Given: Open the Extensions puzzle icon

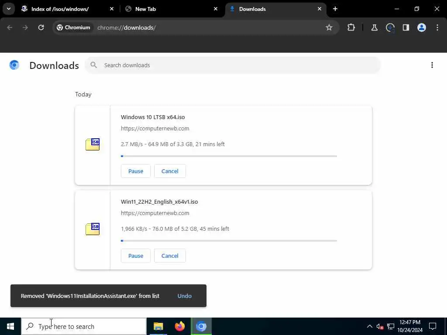Looking at the screenshot, I should tap(351, 27).
